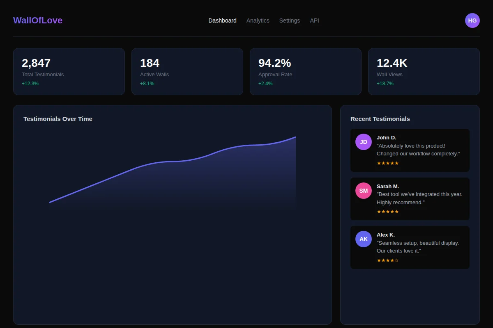Select Sarah M.'s testimonial entry
The width and height of the screenshot is (493, 328).
(410, 199)
